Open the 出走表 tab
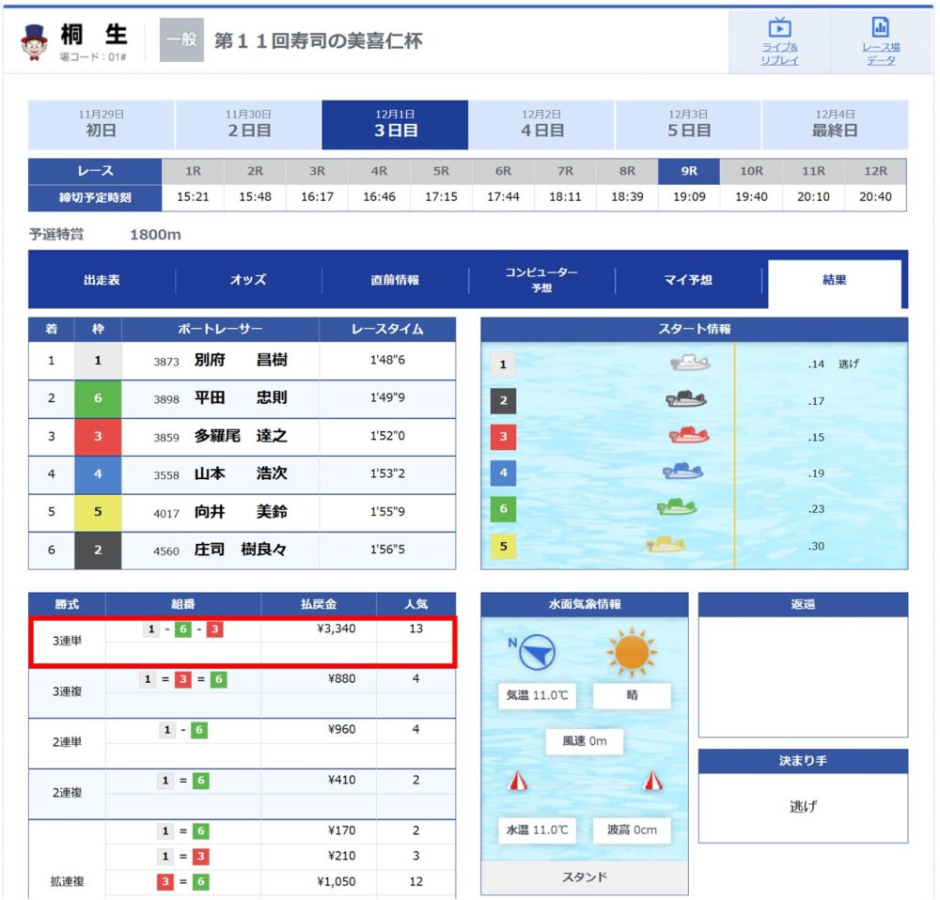Screen dimensions: 940x900 coord(102,280)
